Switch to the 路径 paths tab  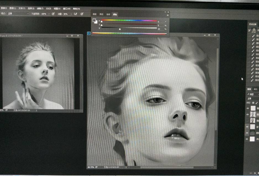pos(101,14)
